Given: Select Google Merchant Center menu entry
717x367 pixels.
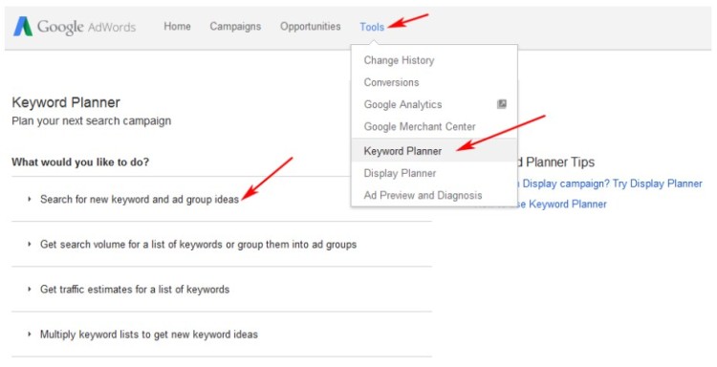Looking at the screenshot, I should 420,126.
